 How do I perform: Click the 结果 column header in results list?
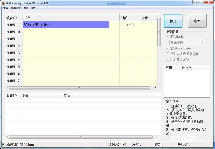coord(112,96)
